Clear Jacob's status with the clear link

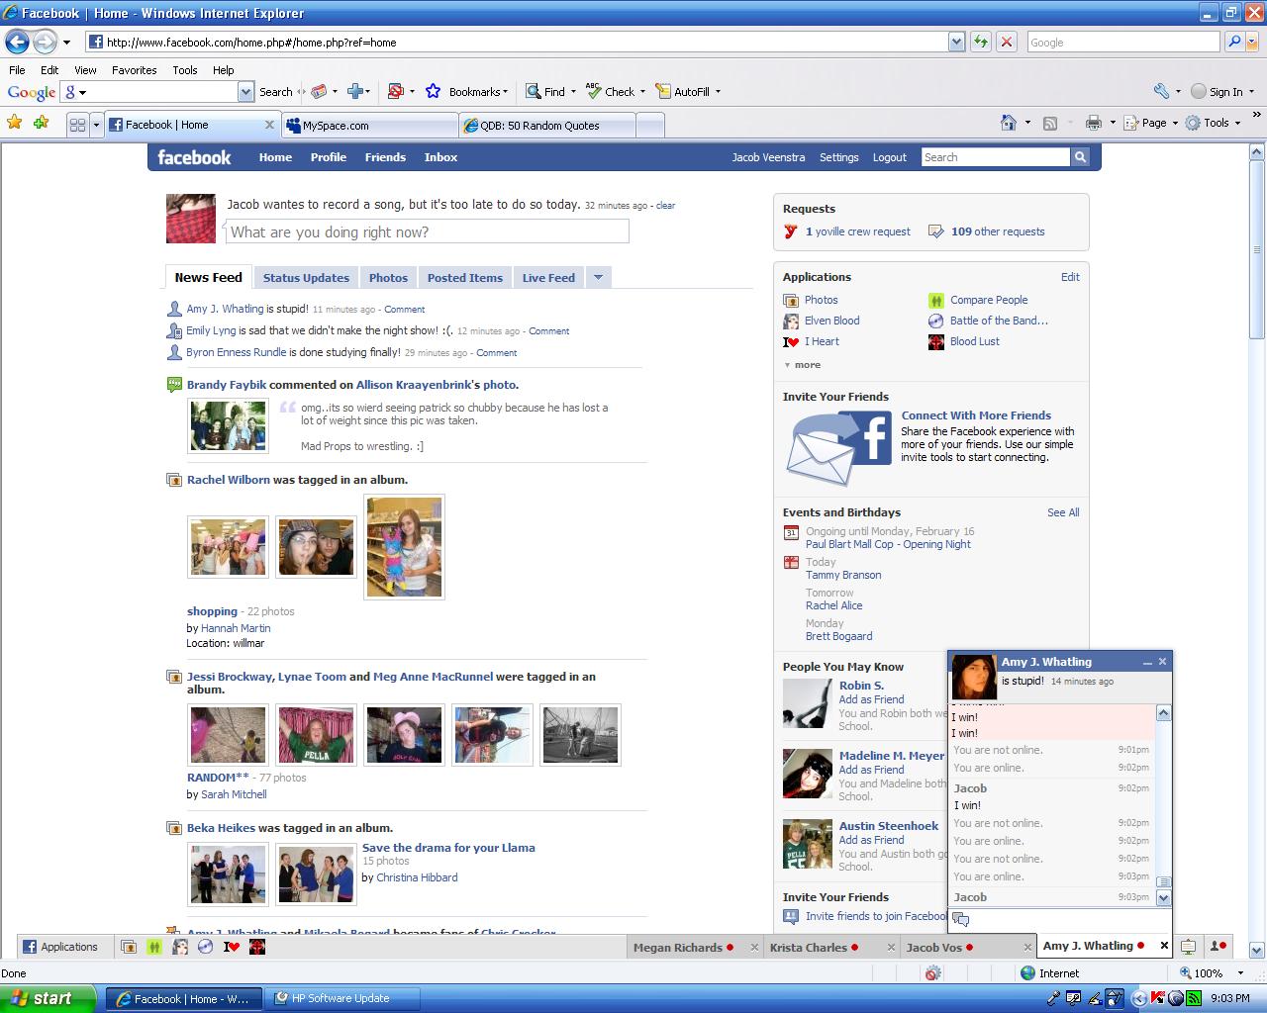click(665, 206)
